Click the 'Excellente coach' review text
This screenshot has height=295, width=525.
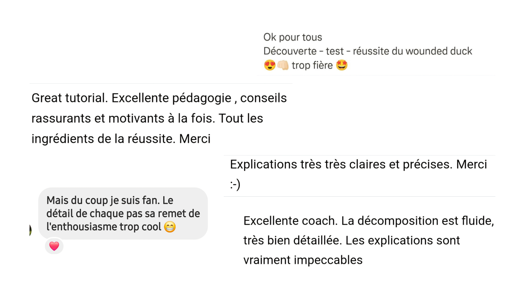(x=369, y=240)
